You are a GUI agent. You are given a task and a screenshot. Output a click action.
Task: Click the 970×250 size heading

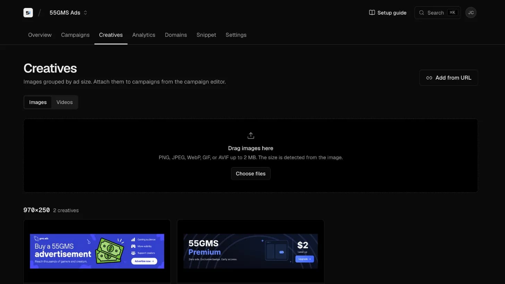point(37,210)
